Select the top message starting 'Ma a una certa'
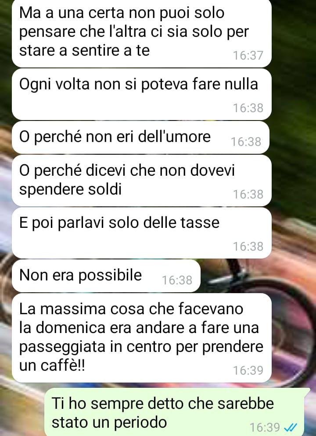The image size is (316, 436). coord(141,33)
